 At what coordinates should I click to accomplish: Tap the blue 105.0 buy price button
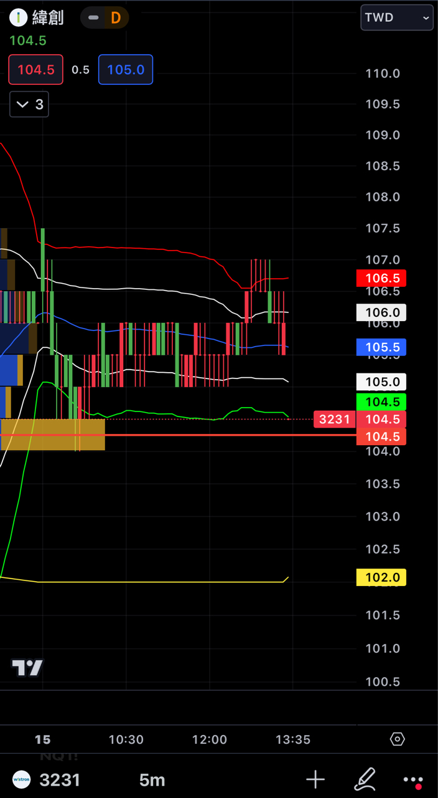click(x=126, y=69)
